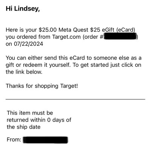The height and width of the screenshot is (151, 151).
Task: Click the blacked-out sender name
Action: [x=46, y=140]
